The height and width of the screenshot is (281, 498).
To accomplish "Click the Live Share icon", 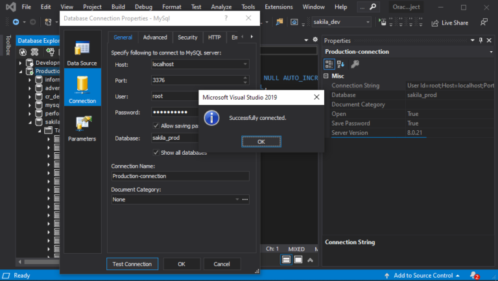I will [x=434, y=22].
